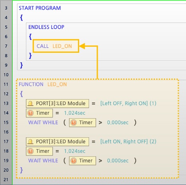This screenshot has height=185, width=186.
Task: Click the Timer clock icon on line 18
Action: (30, 151)
